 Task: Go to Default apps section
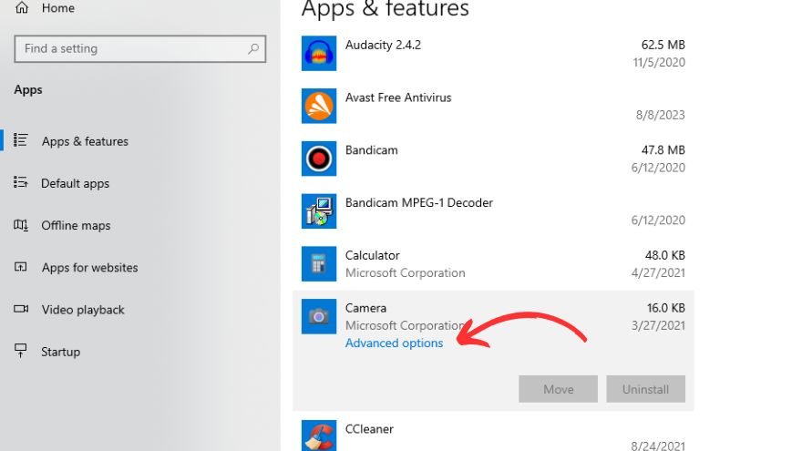75,183
